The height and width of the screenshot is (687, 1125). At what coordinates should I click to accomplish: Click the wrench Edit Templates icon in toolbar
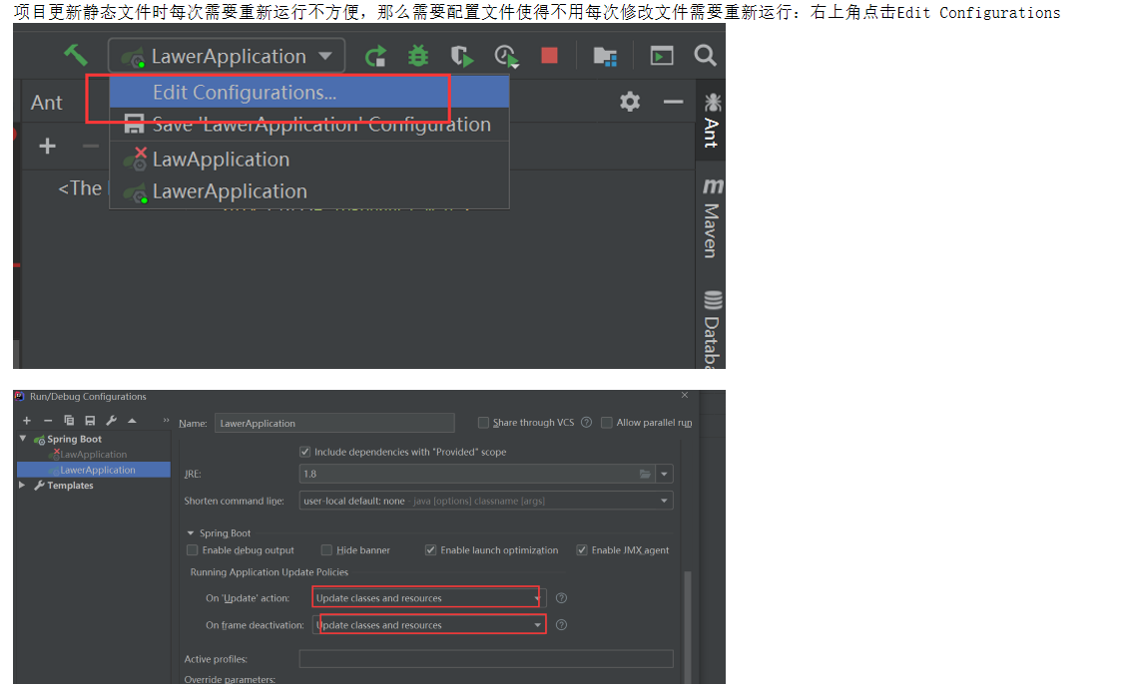point(111,421)
